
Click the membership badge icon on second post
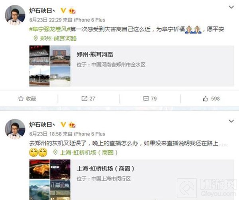point(72,125)
